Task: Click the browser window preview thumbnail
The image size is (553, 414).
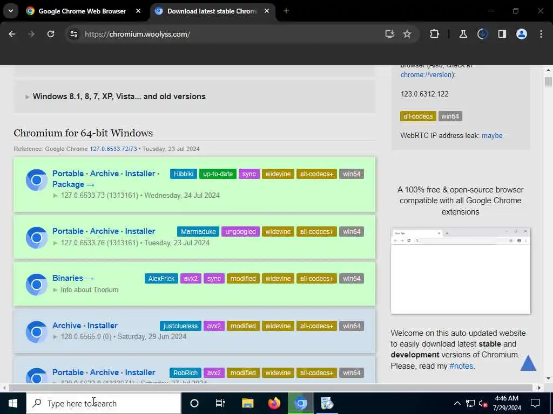Action: click(461, 271)
